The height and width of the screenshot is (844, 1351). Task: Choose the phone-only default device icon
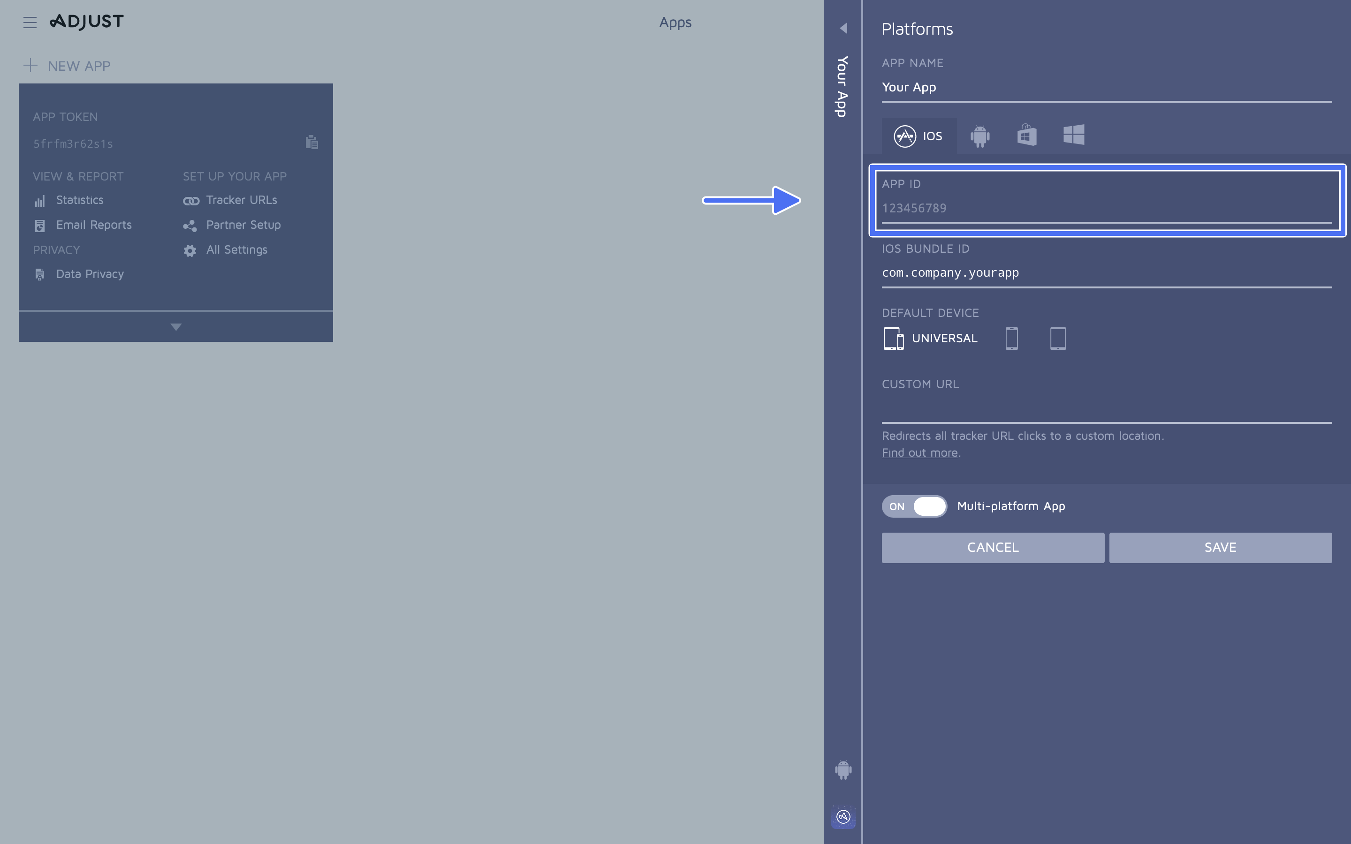coord(1011,338)
